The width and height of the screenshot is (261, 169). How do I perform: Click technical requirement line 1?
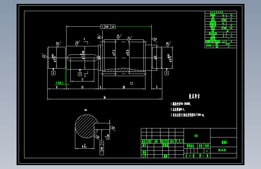[x=181, y=104]
